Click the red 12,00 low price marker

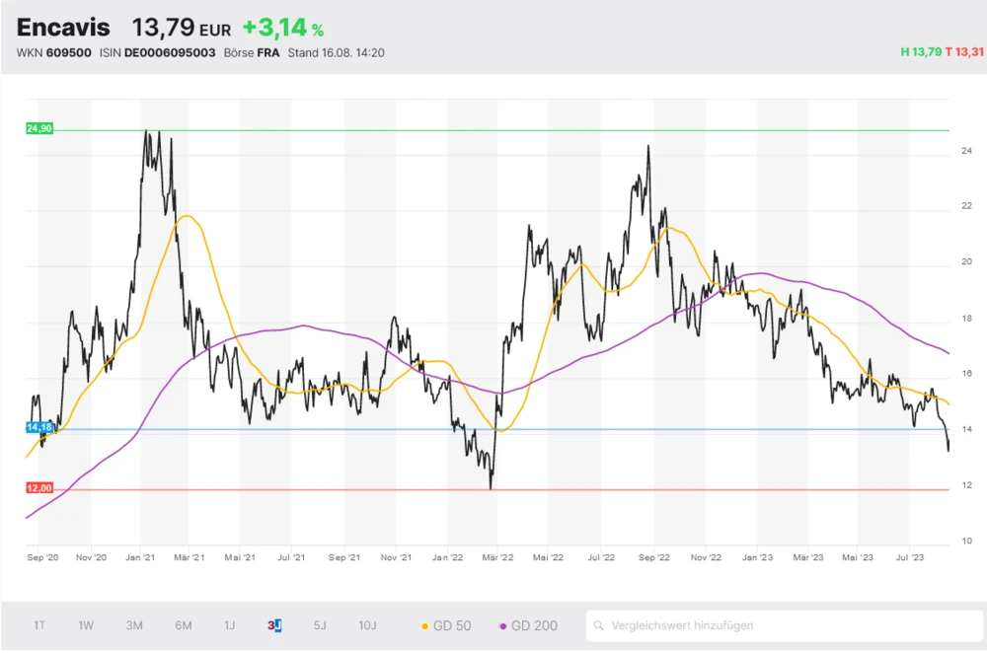click(x=38, y=487)
